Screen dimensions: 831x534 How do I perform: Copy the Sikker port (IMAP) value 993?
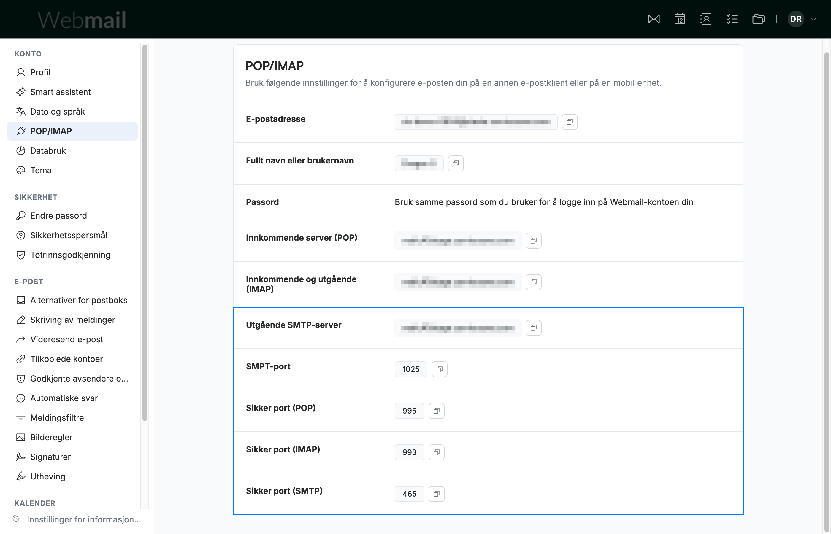(x=436, y=452)
